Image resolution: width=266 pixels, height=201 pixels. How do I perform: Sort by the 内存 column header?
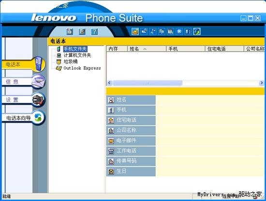click(x=117, y=49)
